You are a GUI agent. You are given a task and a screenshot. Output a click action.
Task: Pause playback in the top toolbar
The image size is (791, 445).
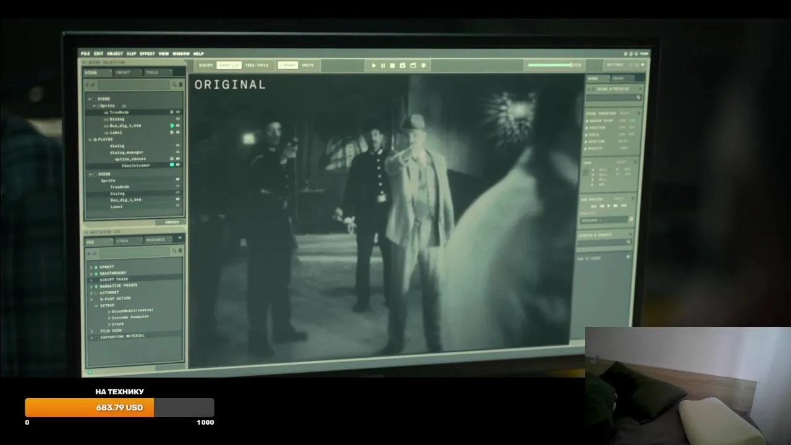coord(383,65)
